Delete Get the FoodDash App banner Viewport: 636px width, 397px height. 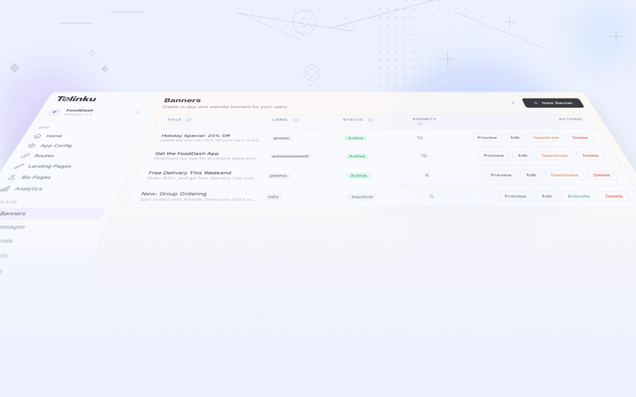point(590,156)
